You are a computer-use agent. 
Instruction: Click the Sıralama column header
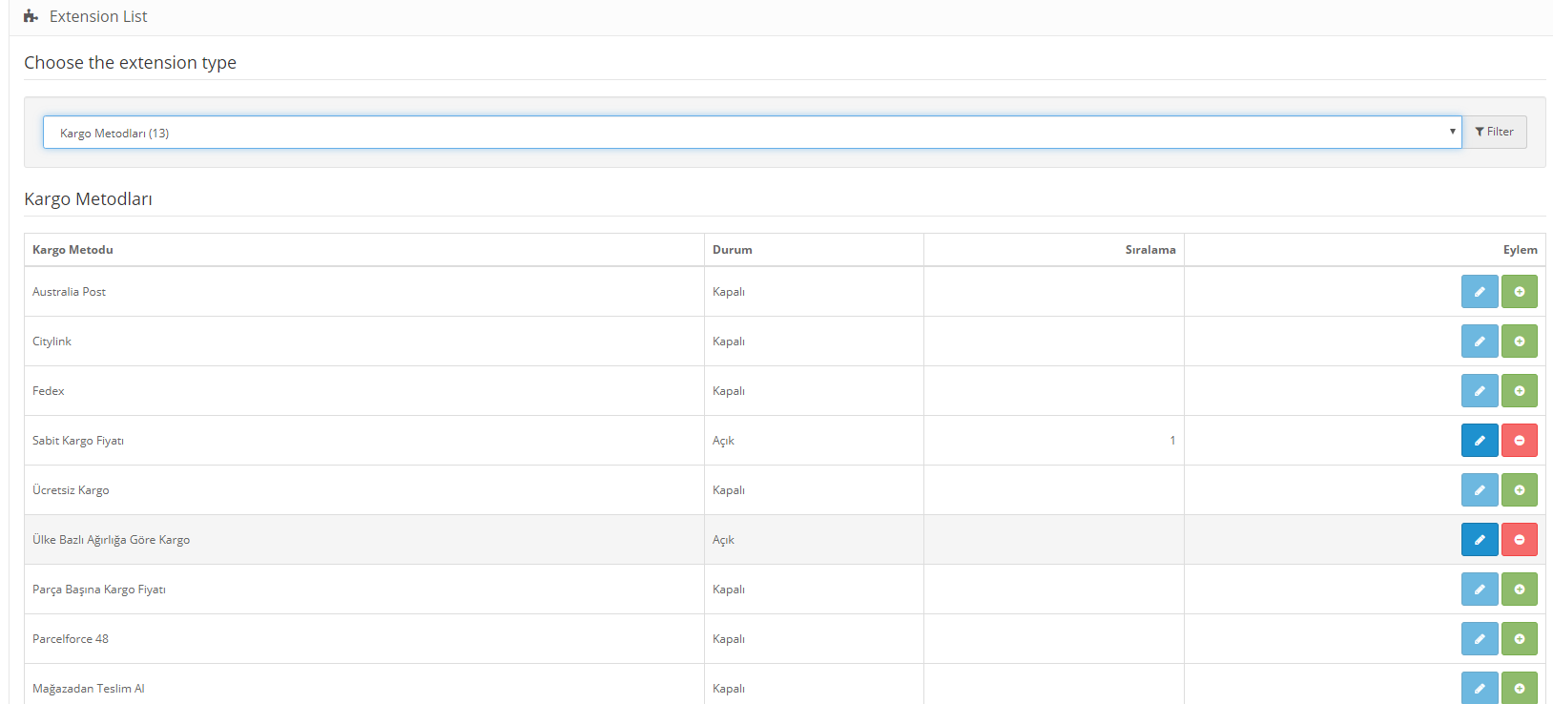pyautogui.click(x=1150, y=250)
